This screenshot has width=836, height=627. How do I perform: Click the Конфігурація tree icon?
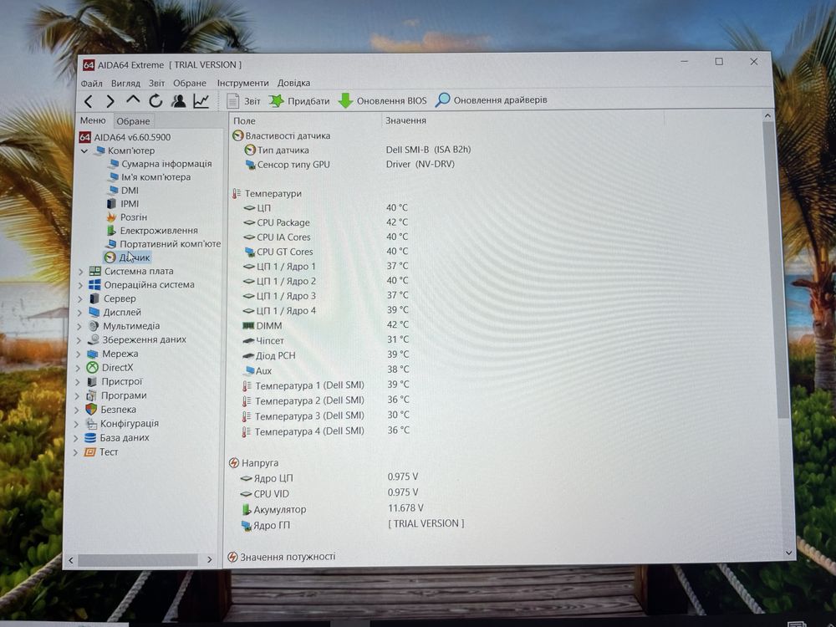(x=91, y=423)
